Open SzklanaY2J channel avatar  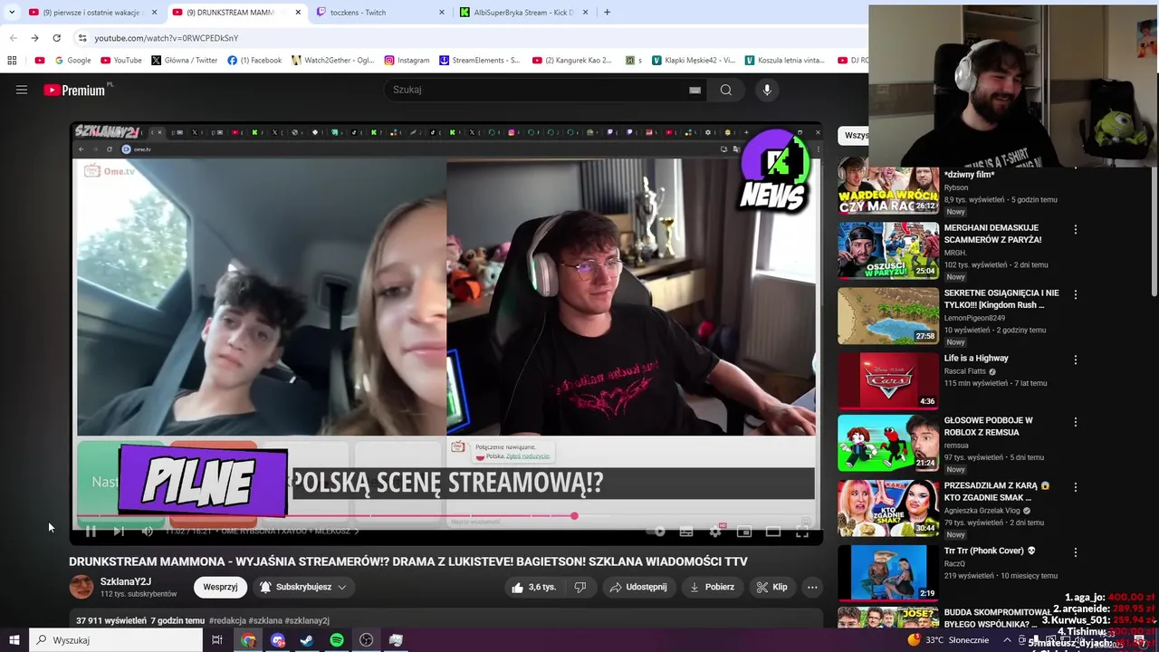coord(81,587)
